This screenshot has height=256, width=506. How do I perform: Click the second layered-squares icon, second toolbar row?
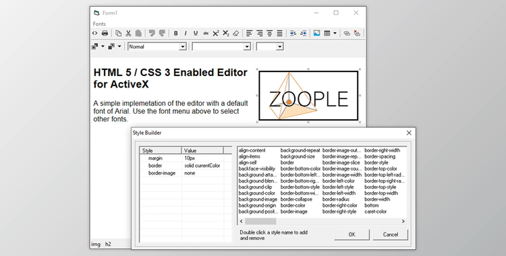111,46
